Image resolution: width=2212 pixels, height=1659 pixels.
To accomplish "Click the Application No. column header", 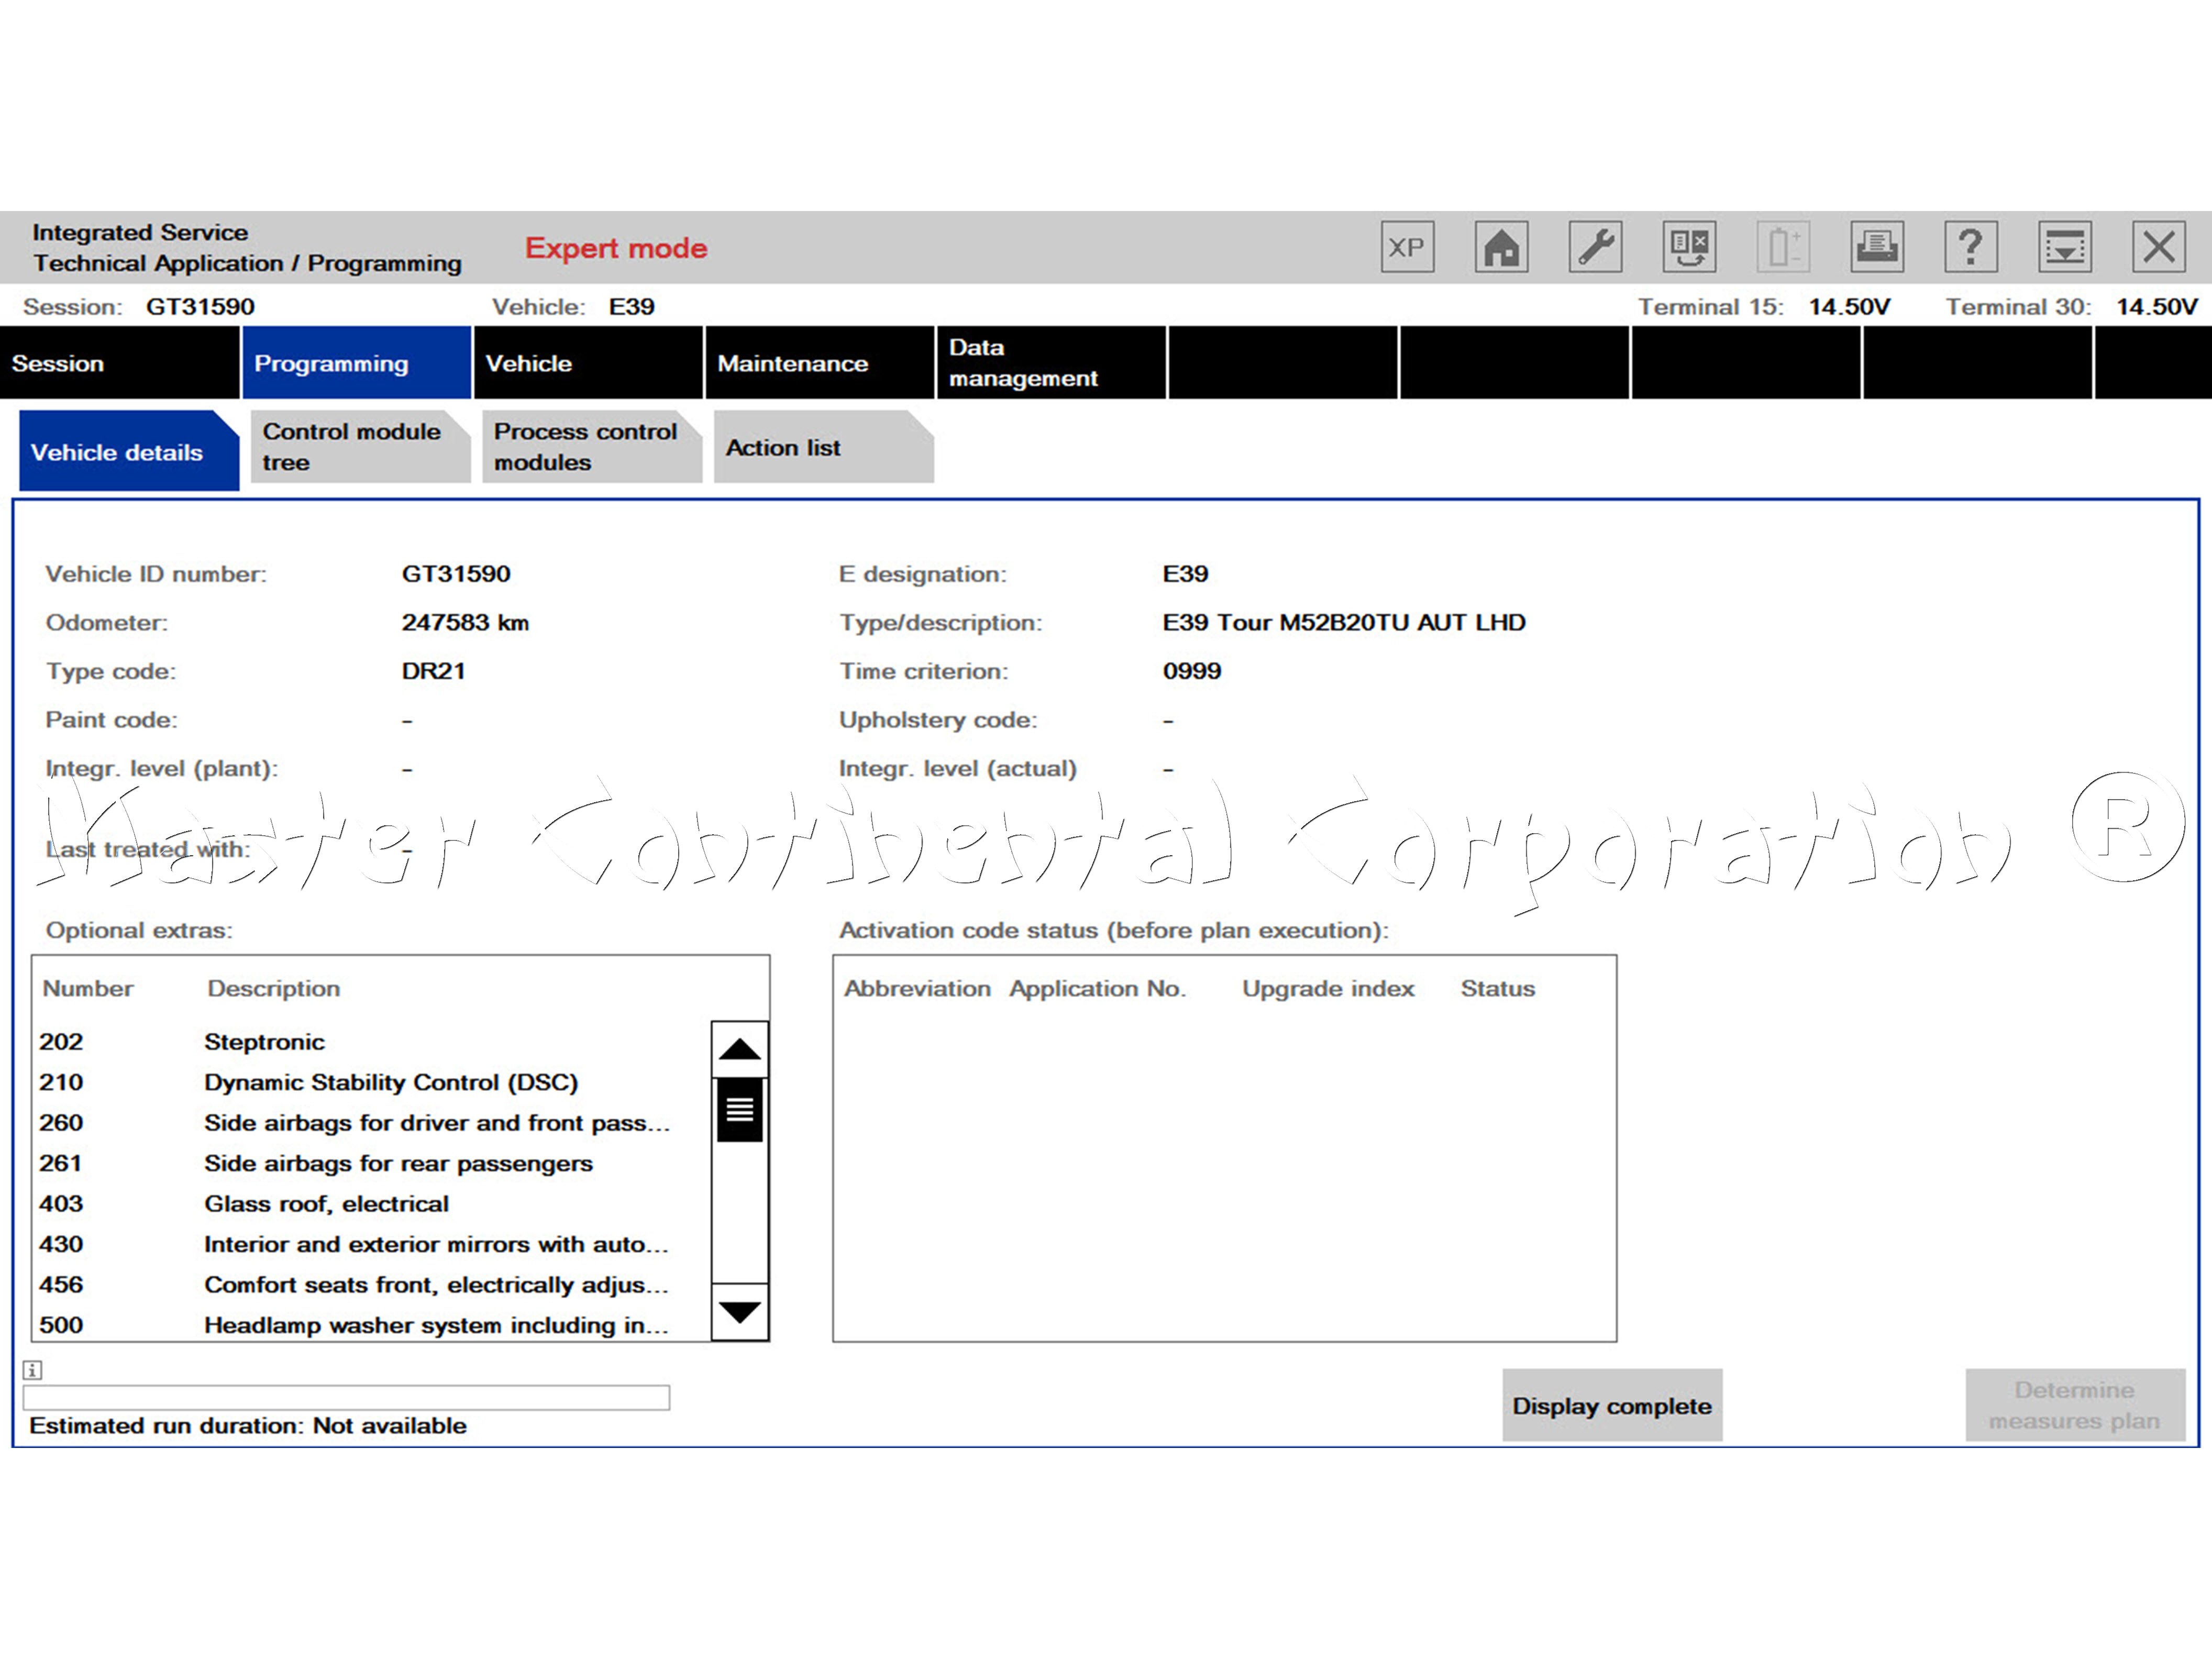I will tap(1097, 989).
